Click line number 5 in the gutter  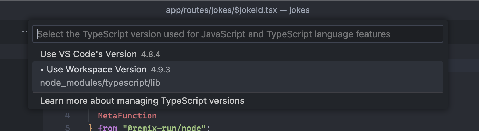click(67, 128)
